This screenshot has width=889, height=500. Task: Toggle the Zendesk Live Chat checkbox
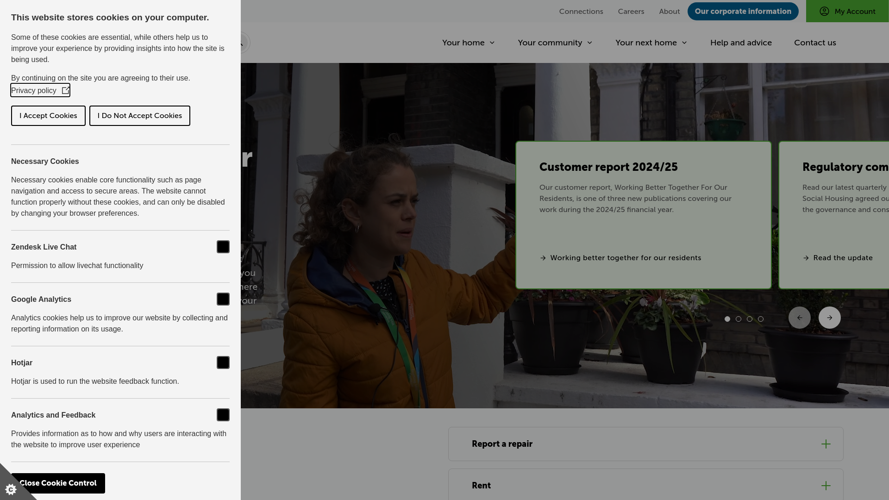[x=223, y=247]
